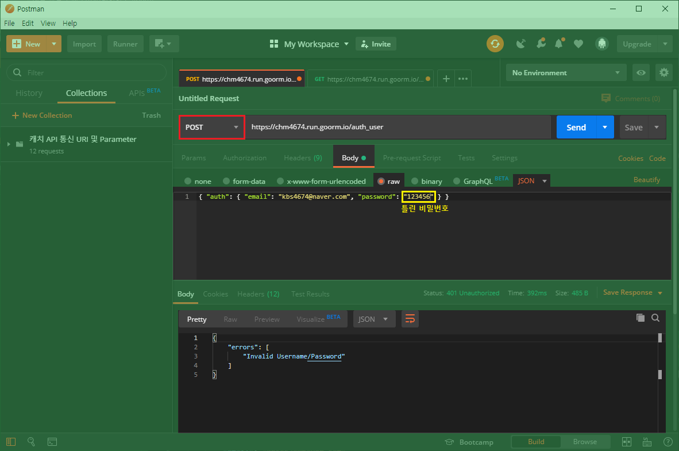Viewport: 679px width, 451px height.
Task: Click the Invite button
Action: 376,44
